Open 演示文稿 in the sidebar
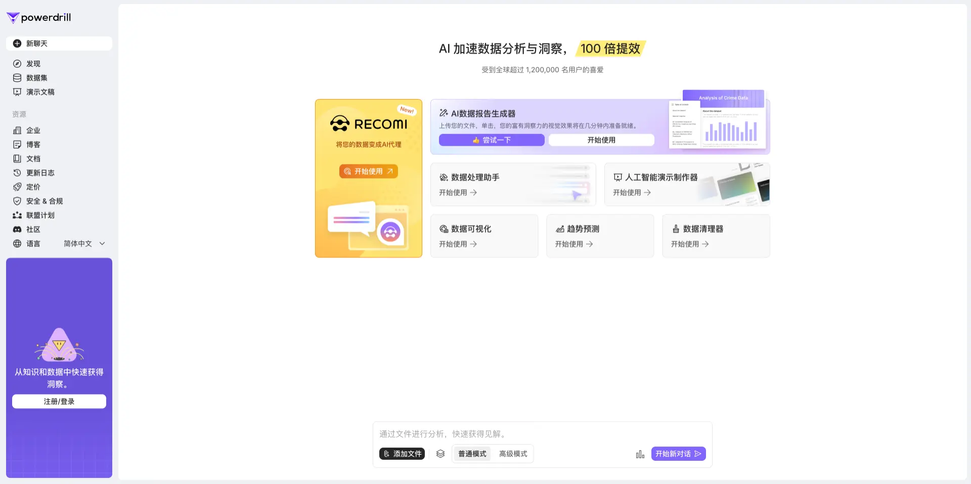This screenshot has height=484, width=971. [x=59, y=92]
